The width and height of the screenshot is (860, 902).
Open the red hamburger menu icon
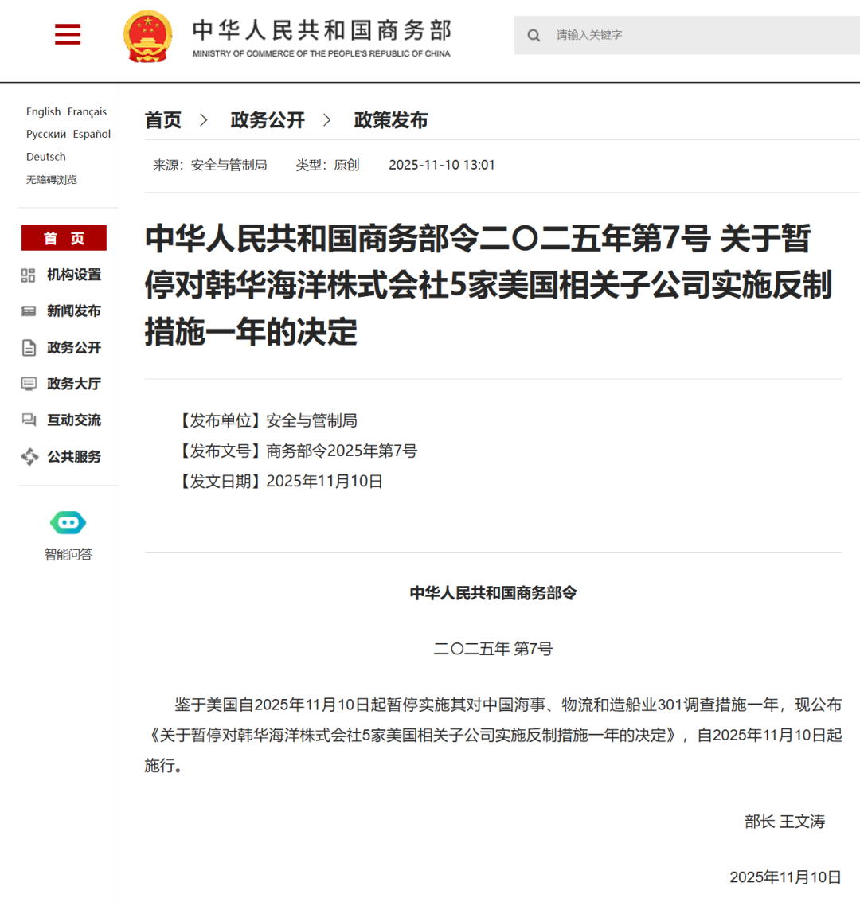tap(68, 34)
